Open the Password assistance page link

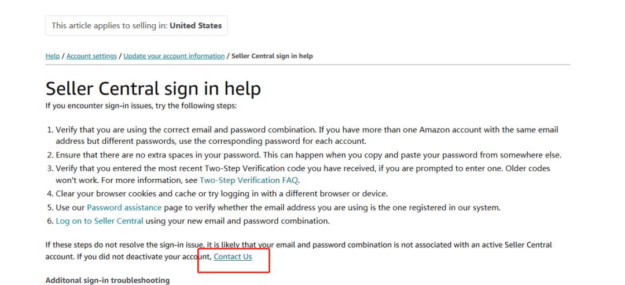coord(124,208)
